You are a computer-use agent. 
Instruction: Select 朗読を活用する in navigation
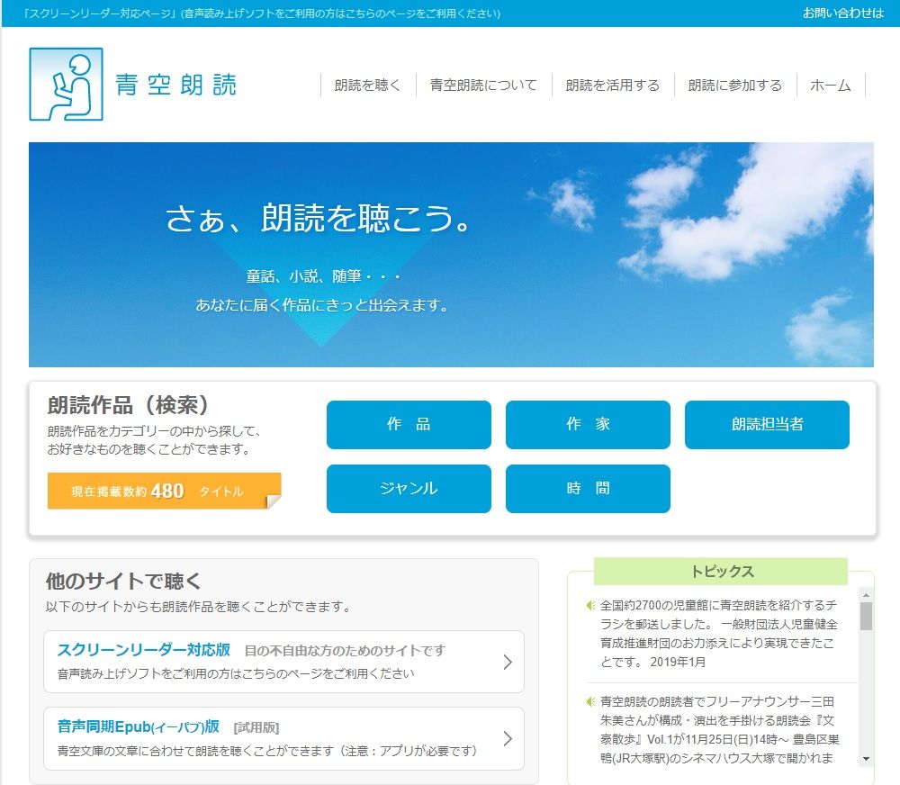pos(612,86)
